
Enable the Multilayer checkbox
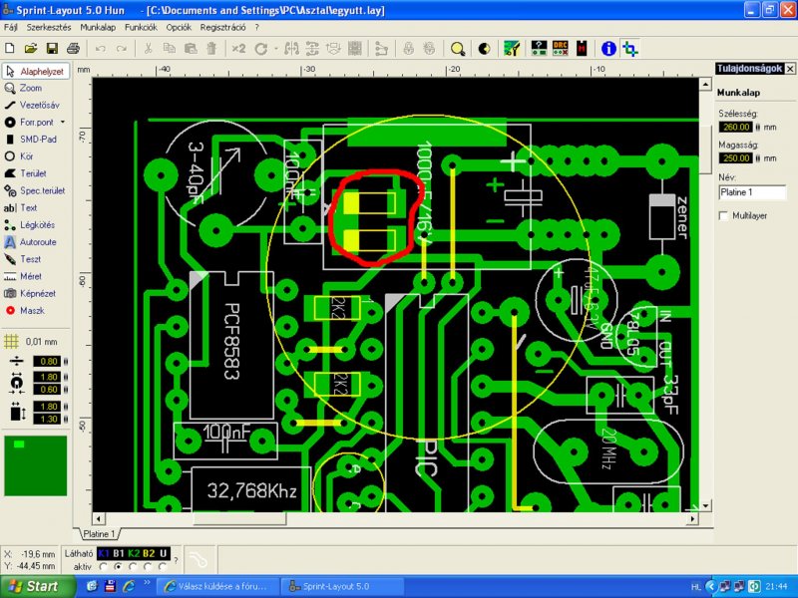coord(723,216)
